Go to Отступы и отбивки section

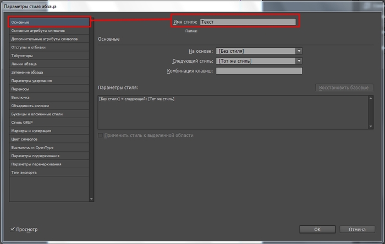(49, 47)
